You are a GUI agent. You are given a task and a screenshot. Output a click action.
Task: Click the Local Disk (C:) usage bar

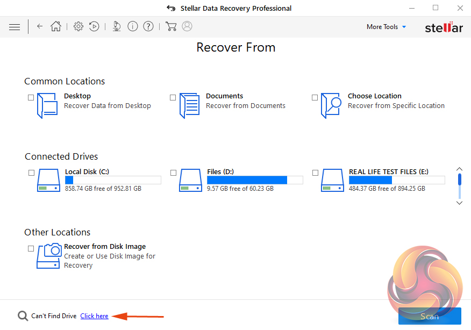pyautogui.click(x=113, y=180)
